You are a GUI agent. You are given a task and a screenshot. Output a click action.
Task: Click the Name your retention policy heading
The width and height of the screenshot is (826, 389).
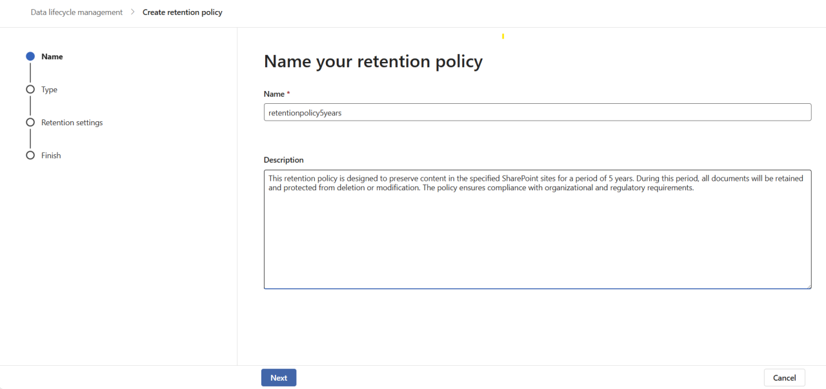coord(372,61)
